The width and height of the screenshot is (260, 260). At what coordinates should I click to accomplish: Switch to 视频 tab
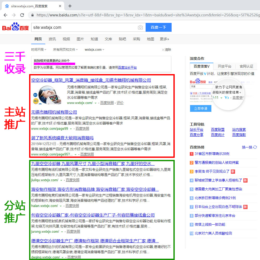click(x=66, y=39)
